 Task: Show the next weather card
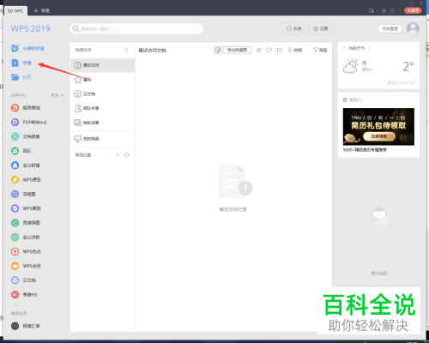pyautogui.click(x=370, y=48)
